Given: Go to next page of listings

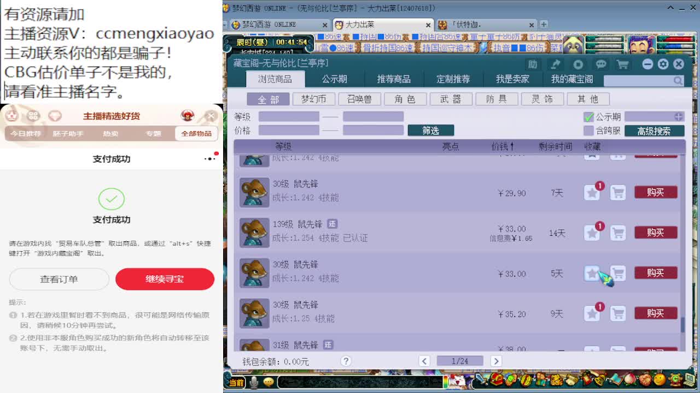Looking at the screenshot, I should point(496,361).
